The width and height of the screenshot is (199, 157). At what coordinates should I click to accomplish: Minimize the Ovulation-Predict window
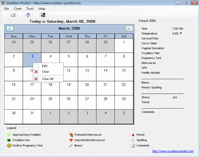pos(179,3)
